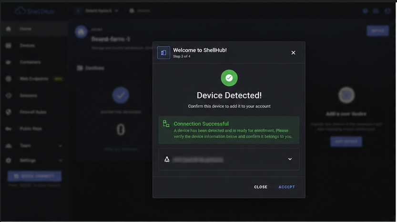The height and width of the screenshot is (222, 397).
Task: Click the Web Endpoints sidebar icon
Action: tap(9, 79)
